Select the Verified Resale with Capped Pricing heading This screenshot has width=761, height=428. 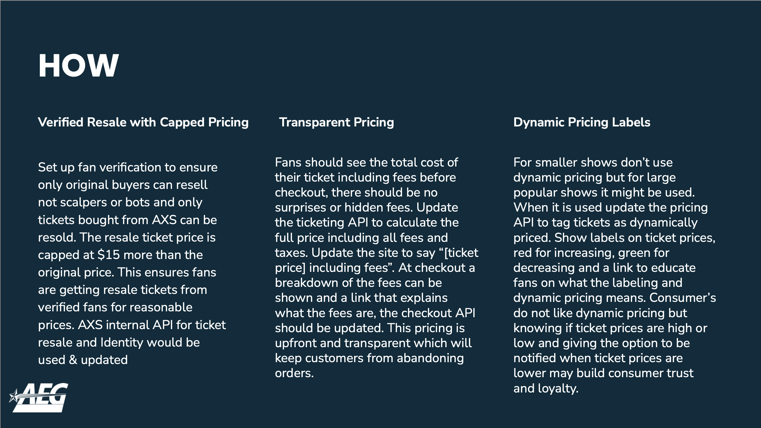tap(143, 122)
